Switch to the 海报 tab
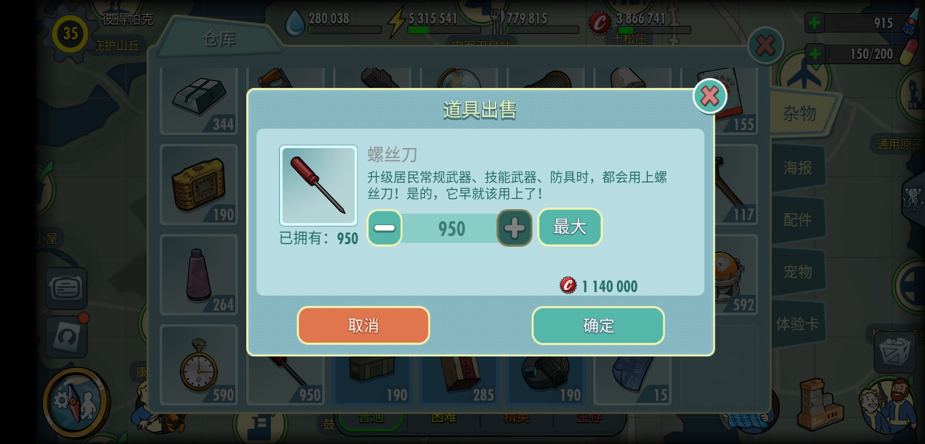The height and width of the screenshot is (444, 925). (798, 168)
